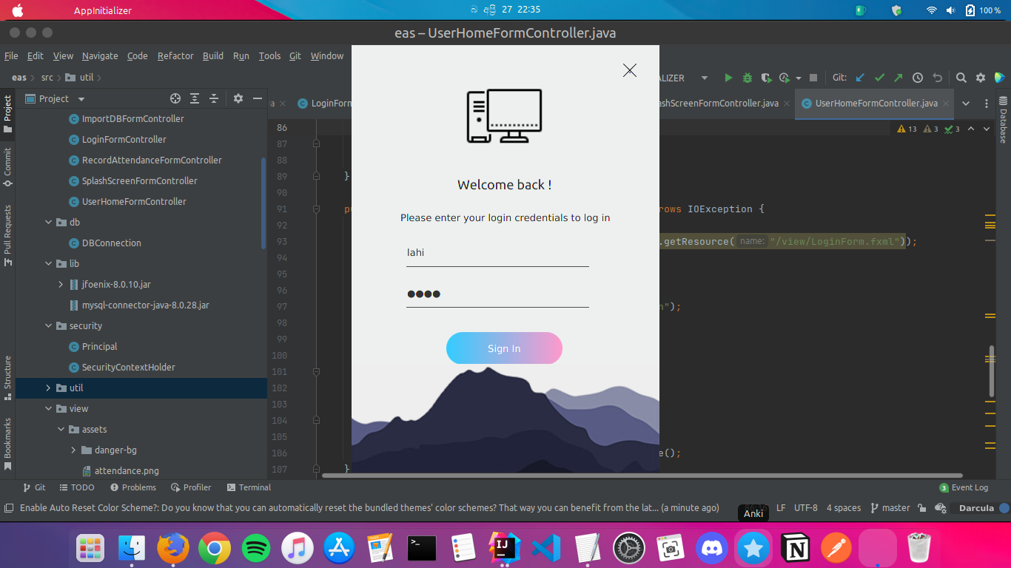Click Expand All in Project panel
Image resolution: width=1011 pixels, height=568 pixels.
pyautogui.click(x=195, y=98)
